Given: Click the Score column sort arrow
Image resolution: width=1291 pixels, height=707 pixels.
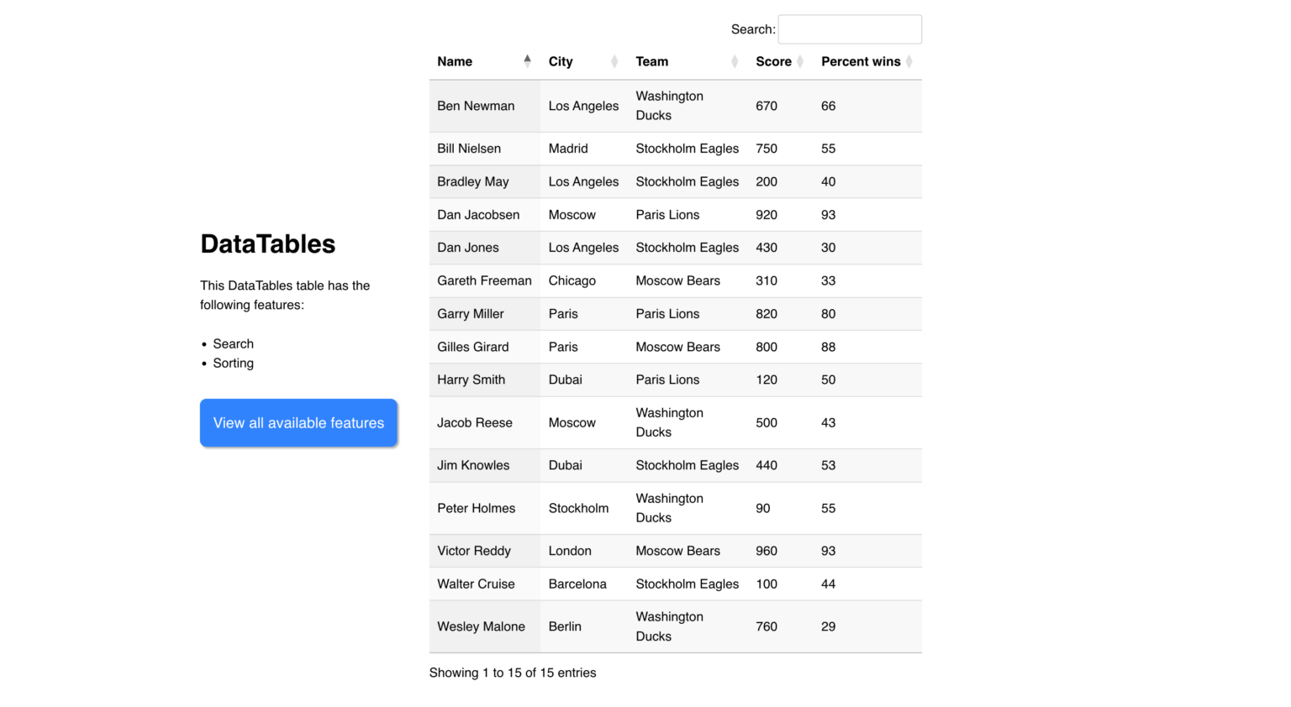Looking at the screenshot, I should pyautogui.click(x=800, y=61).
